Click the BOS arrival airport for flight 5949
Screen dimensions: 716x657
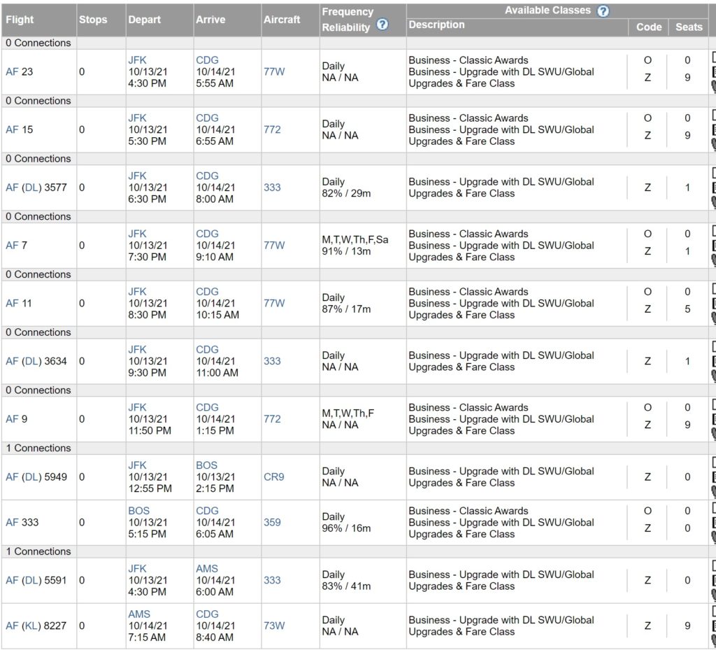point(206,465)
